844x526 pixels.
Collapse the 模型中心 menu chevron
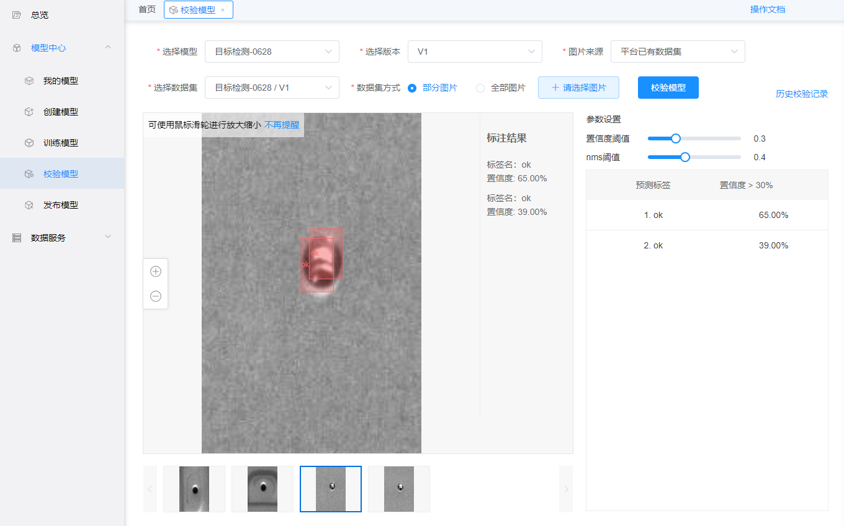click(x=108, y=47)
